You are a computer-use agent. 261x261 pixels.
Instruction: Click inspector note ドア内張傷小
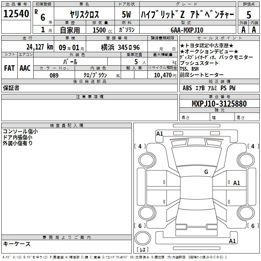[x=18, y=137]
